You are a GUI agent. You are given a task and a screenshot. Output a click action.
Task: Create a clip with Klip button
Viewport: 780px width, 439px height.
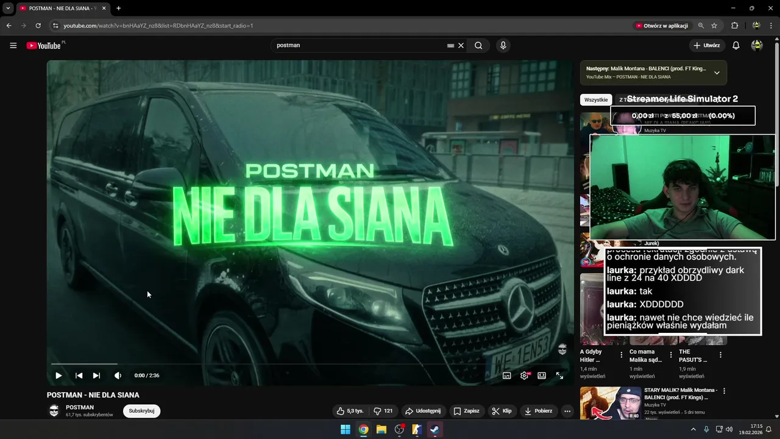click(x=502, y=411)
